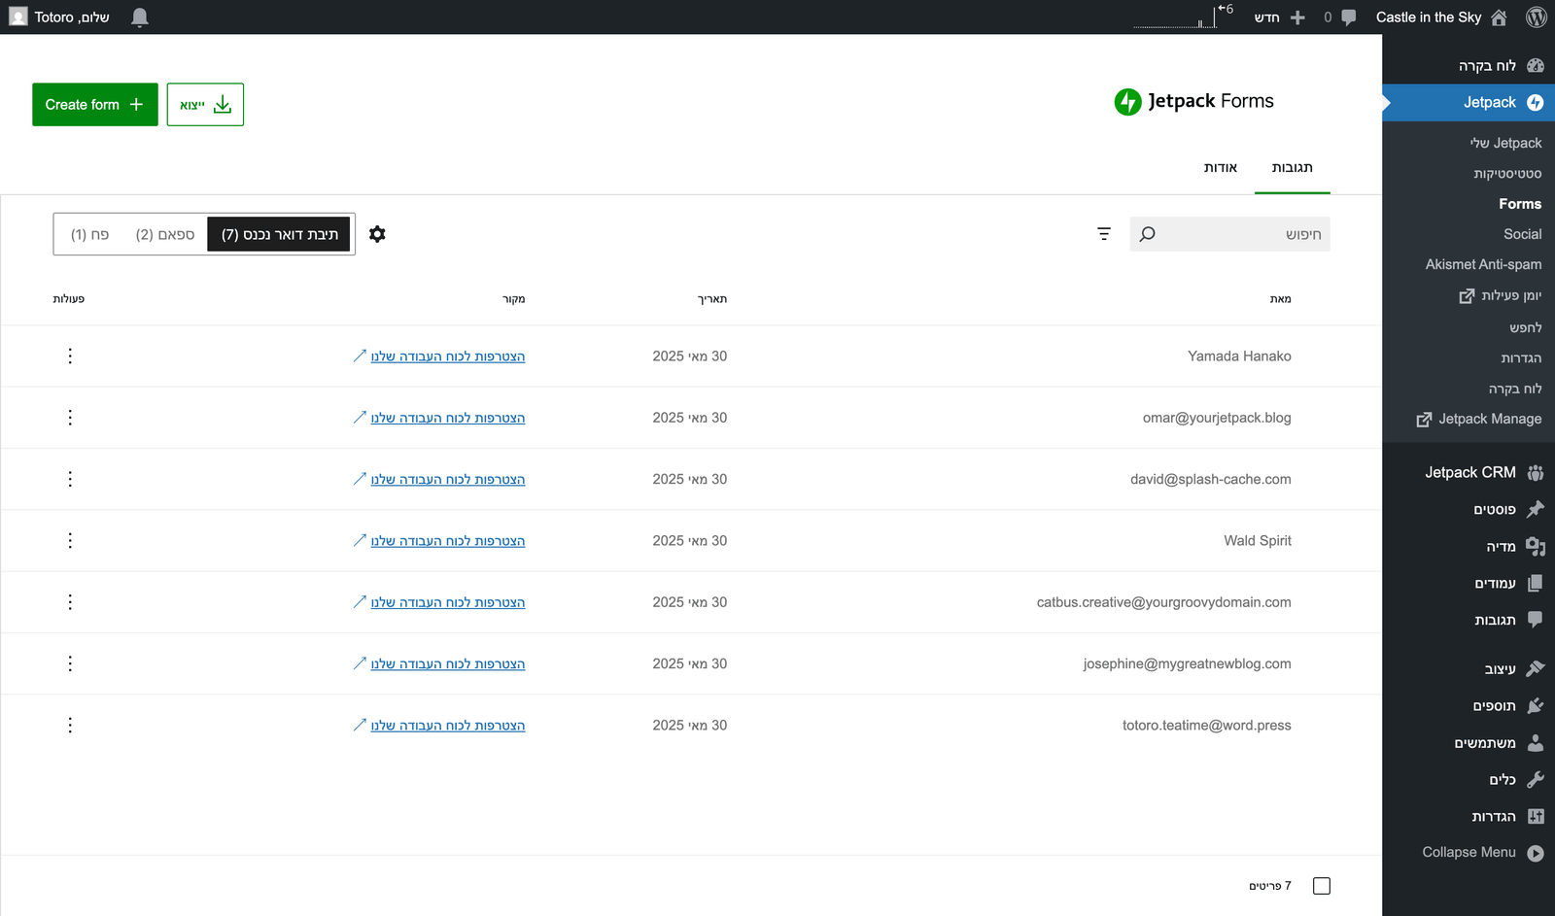Select the Inbox (7) filter option

click(279, 234)
